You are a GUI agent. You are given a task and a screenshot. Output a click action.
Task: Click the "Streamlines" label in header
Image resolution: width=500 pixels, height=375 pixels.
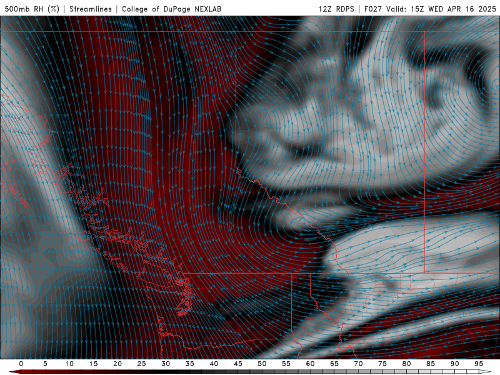point(91,9)
